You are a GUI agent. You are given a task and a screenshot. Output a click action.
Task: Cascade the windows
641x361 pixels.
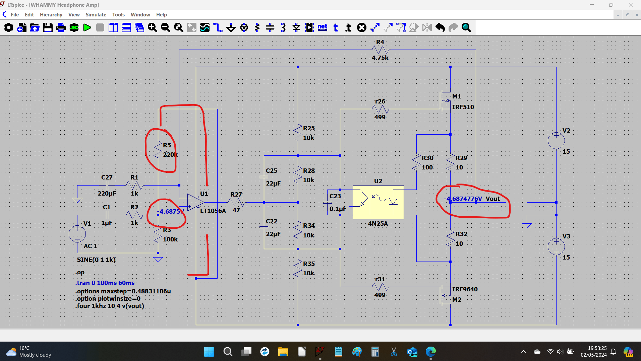139,27
